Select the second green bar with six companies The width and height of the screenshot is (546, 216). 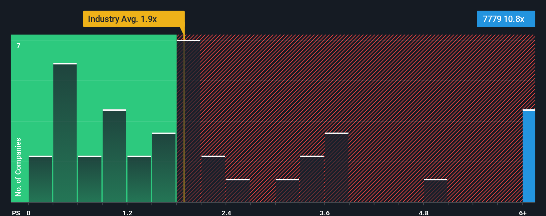(65, 133)
